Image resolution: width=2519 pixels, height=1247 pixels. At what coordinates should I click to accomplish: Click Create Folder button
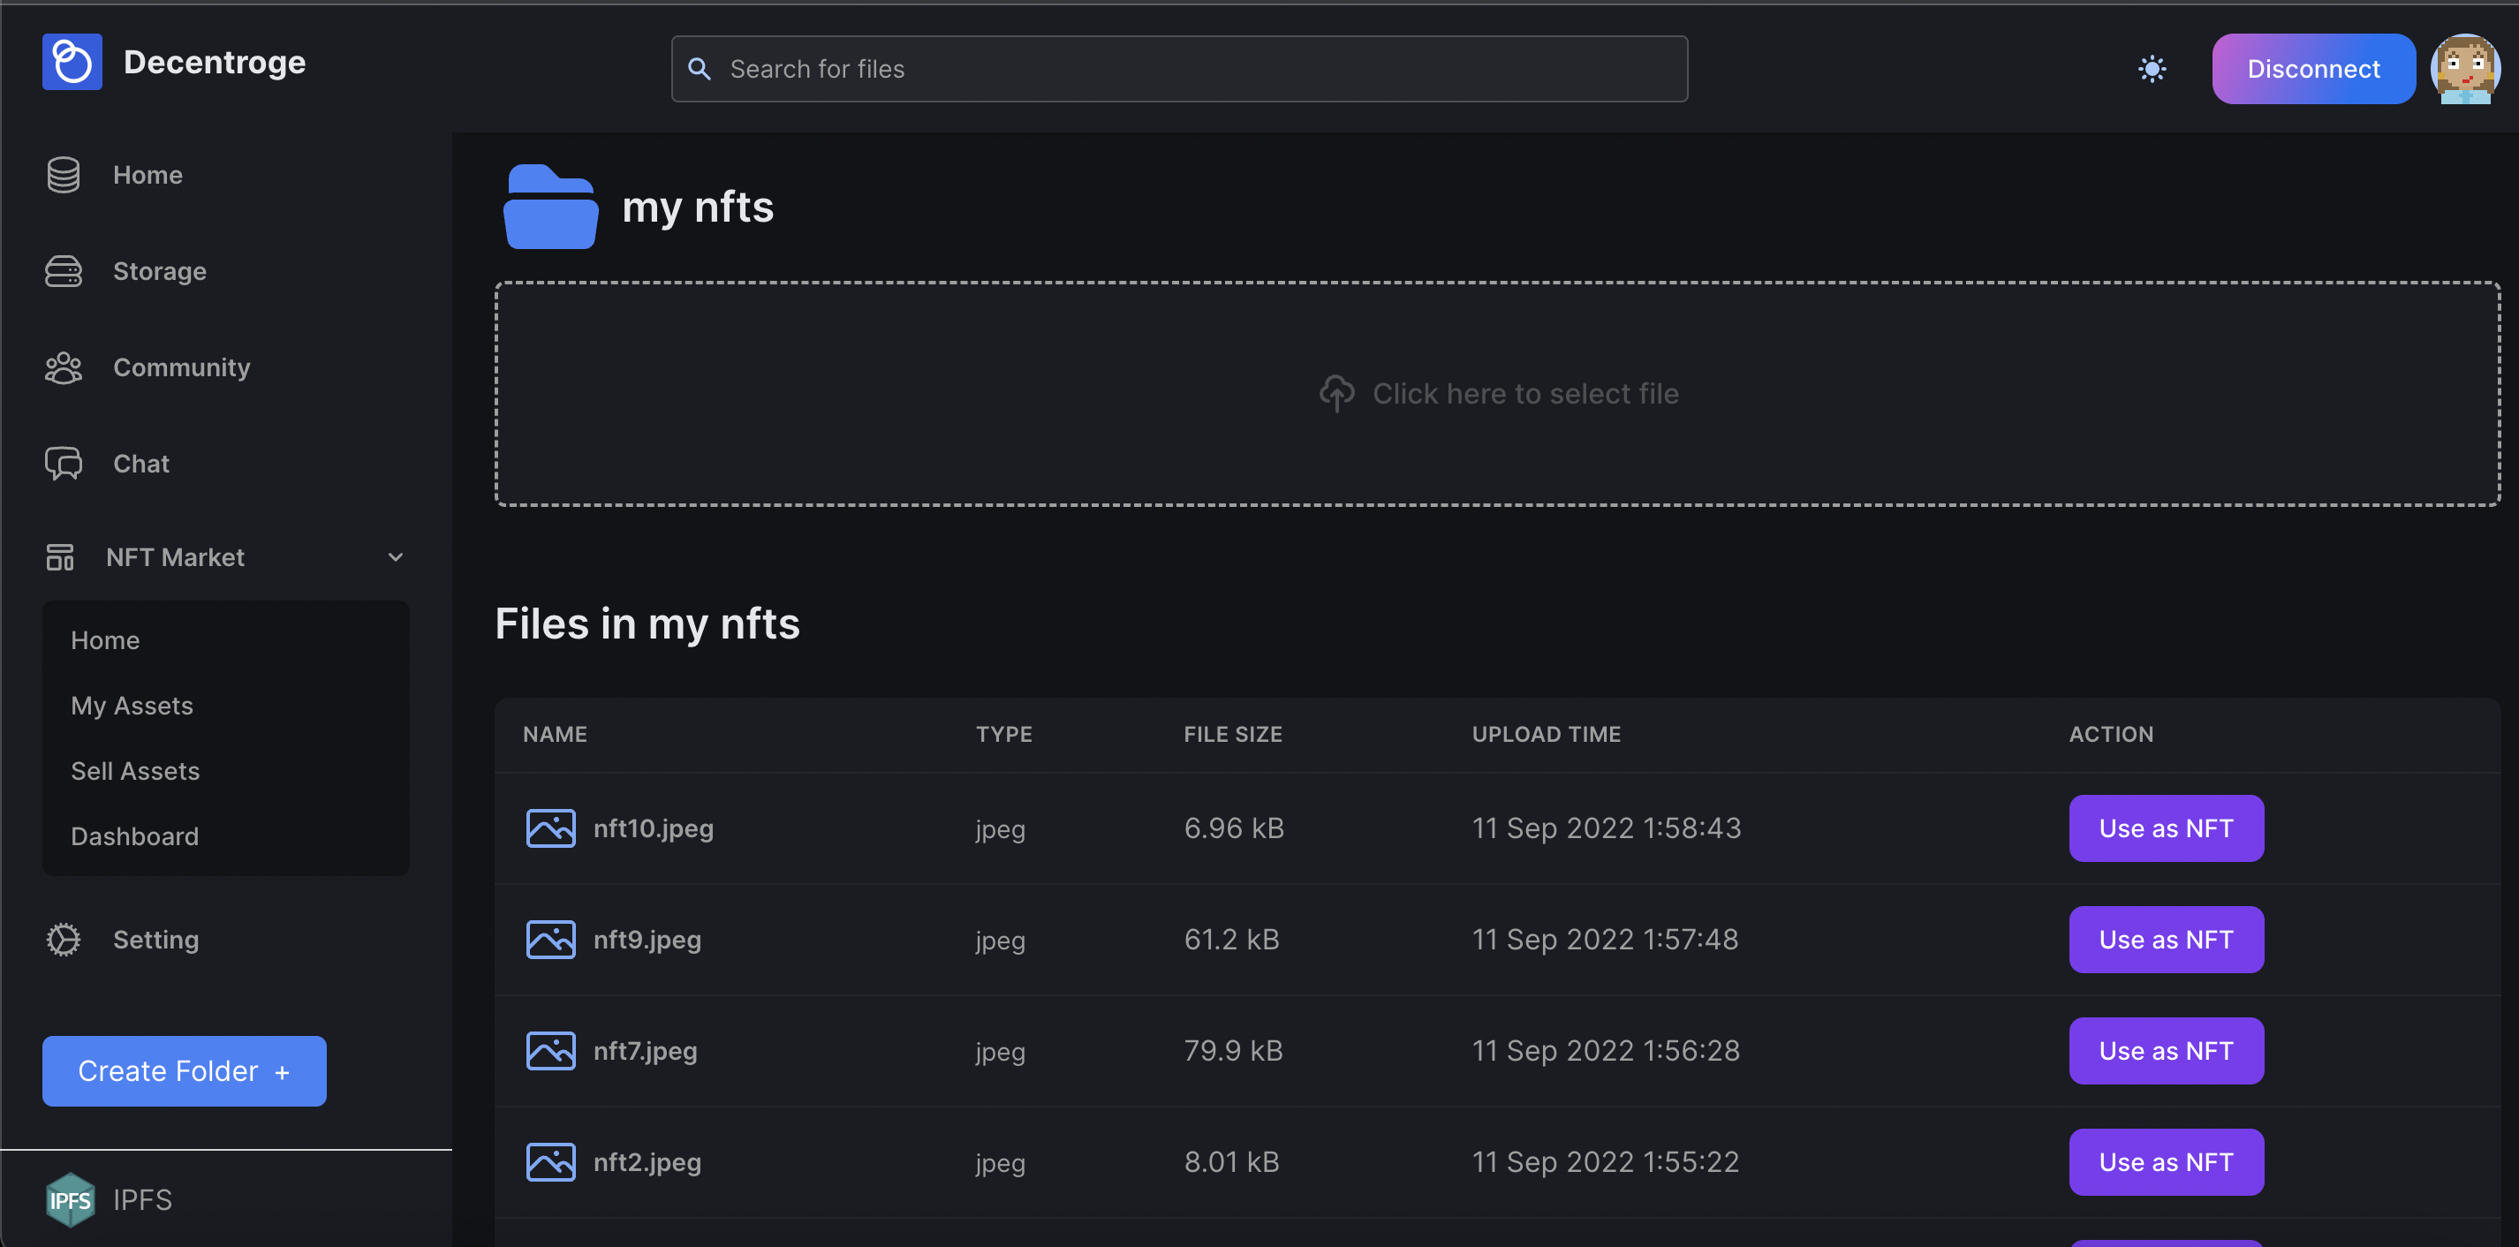(x=184, y=1071)
